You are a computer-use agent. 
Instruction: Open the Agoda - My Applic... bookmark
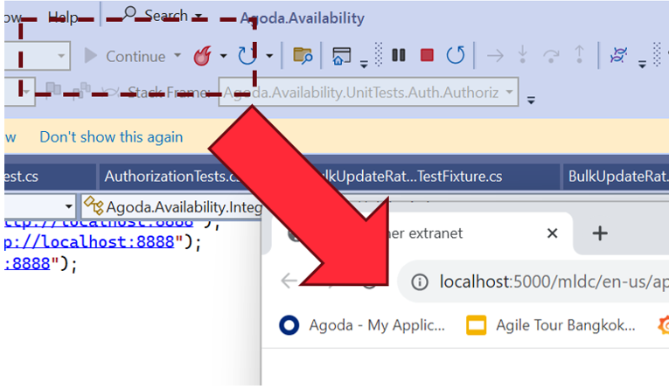(363, 326)
